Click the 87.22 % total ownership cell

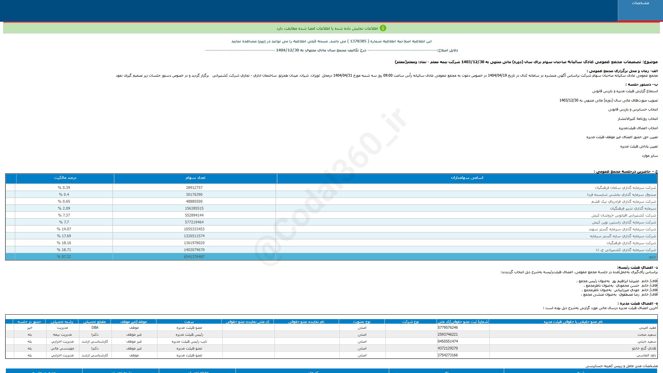64,257
